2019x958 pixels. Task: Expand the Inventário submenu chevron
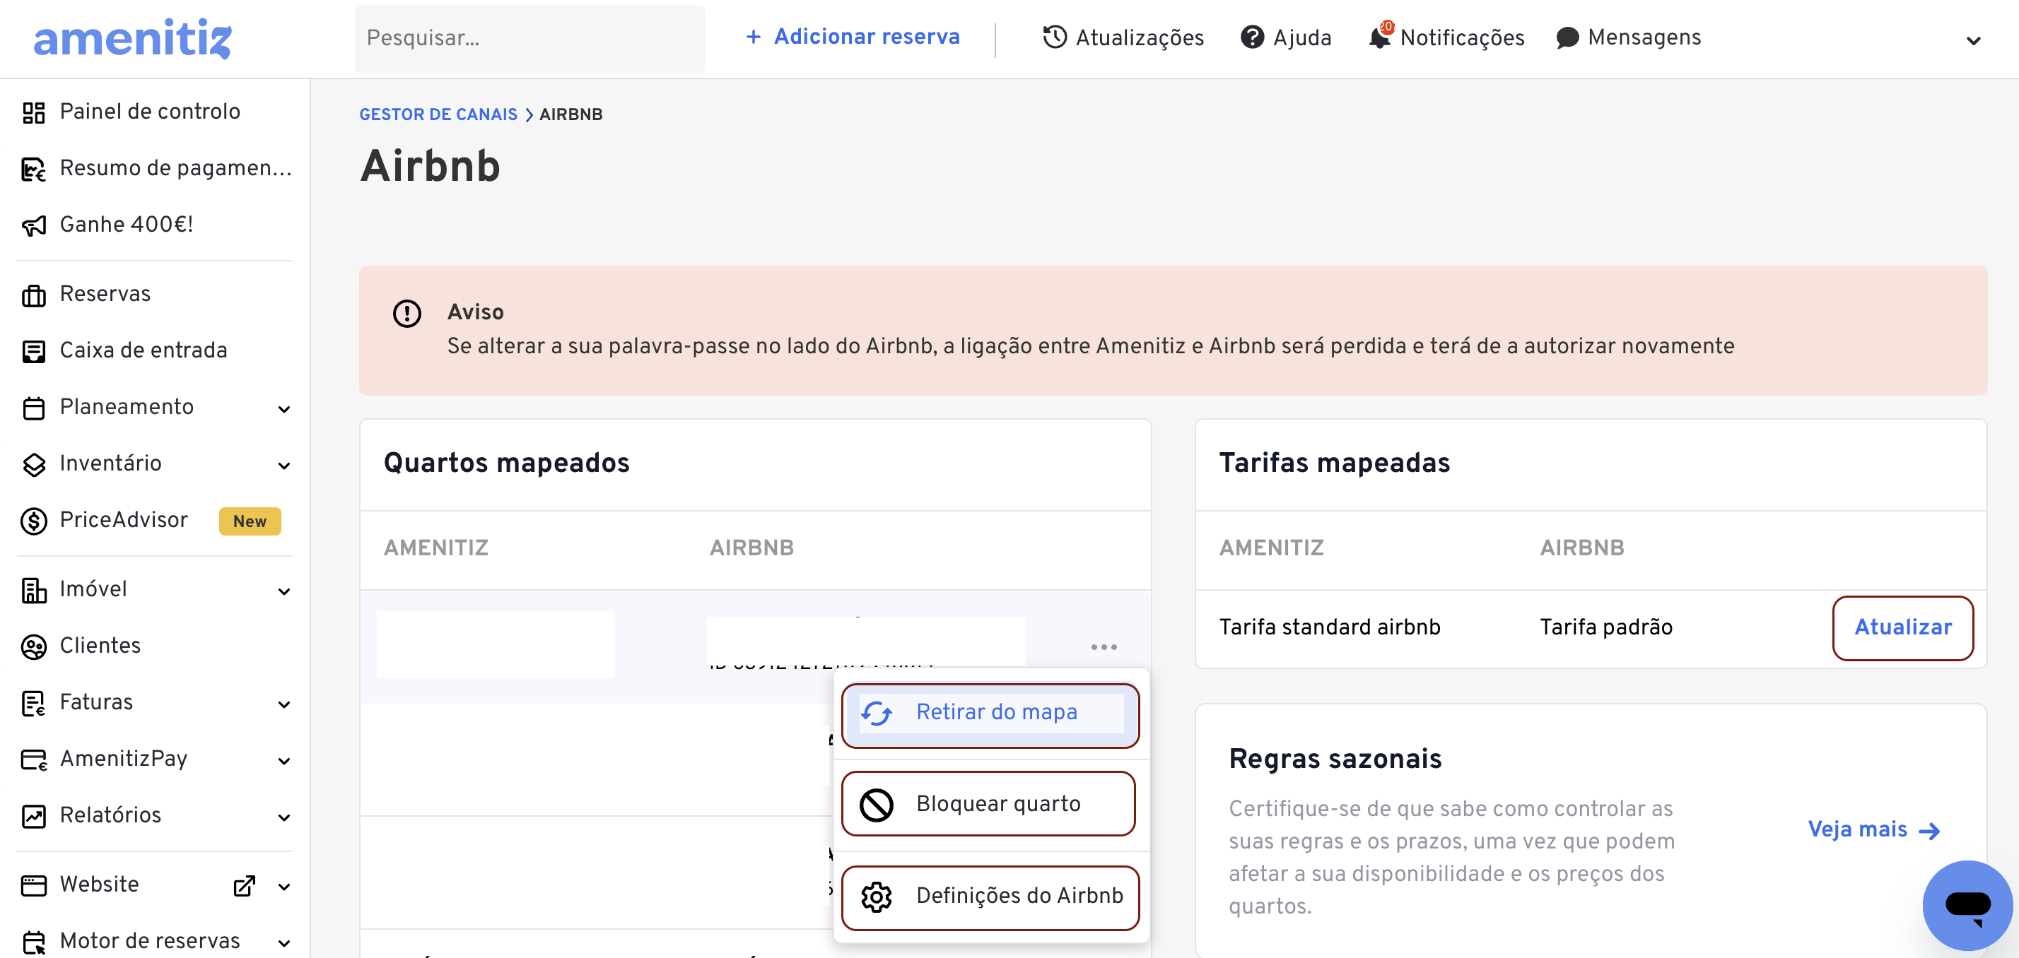pos(284,466)
